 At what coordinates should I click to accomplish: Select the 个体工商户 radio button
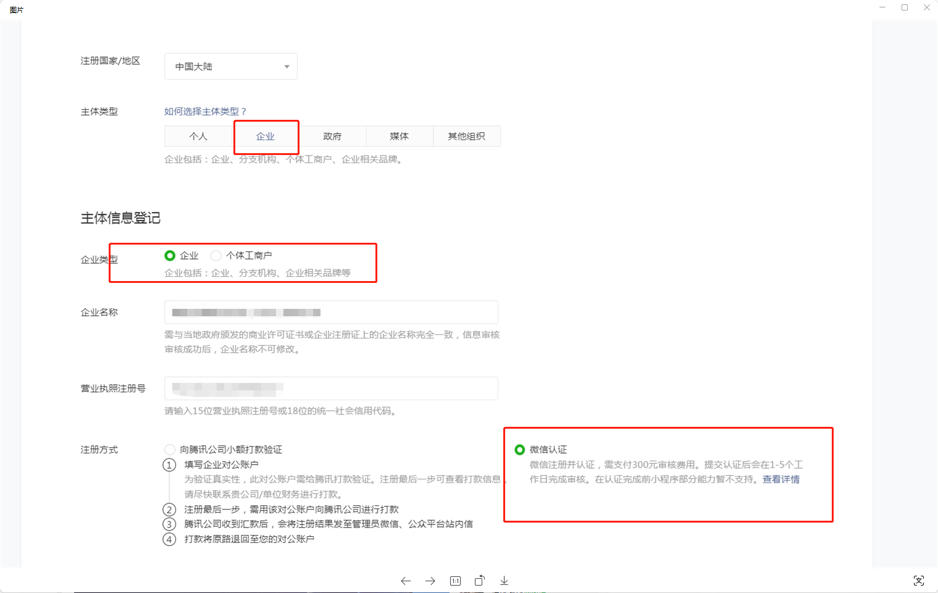point(216,256)
